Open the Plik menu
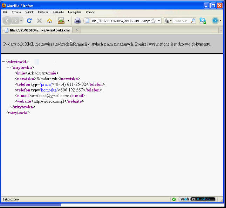Image resolution: width=226 pixels, height=208 pixels. pyautogui.click(x=5, y=12)
